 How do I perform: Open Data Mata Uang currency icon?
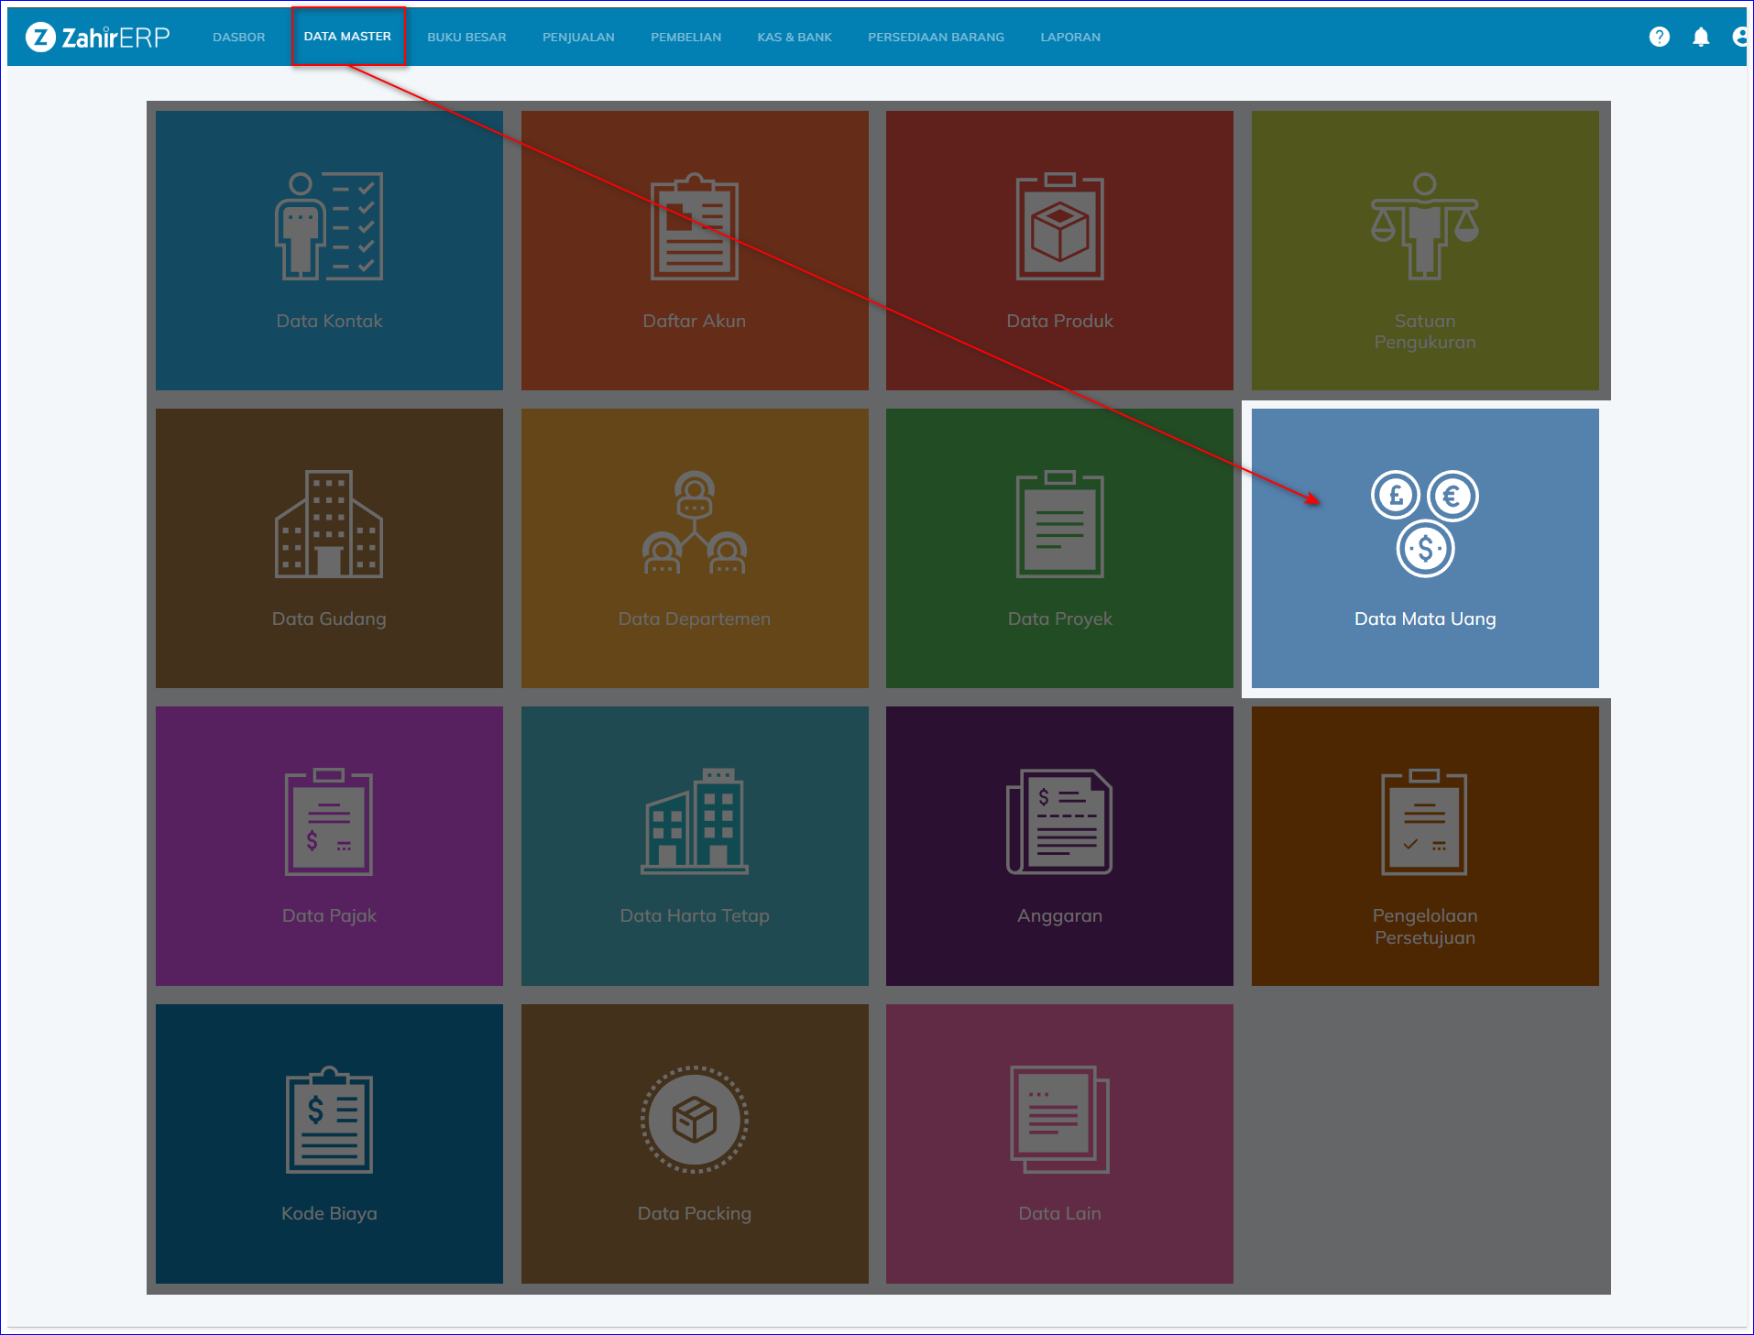coord(1424,524)
